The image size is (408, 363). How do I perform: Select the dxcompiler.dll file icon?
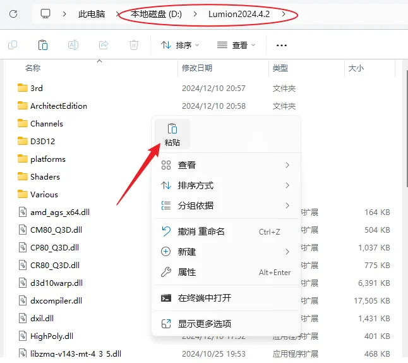point(23,300)
